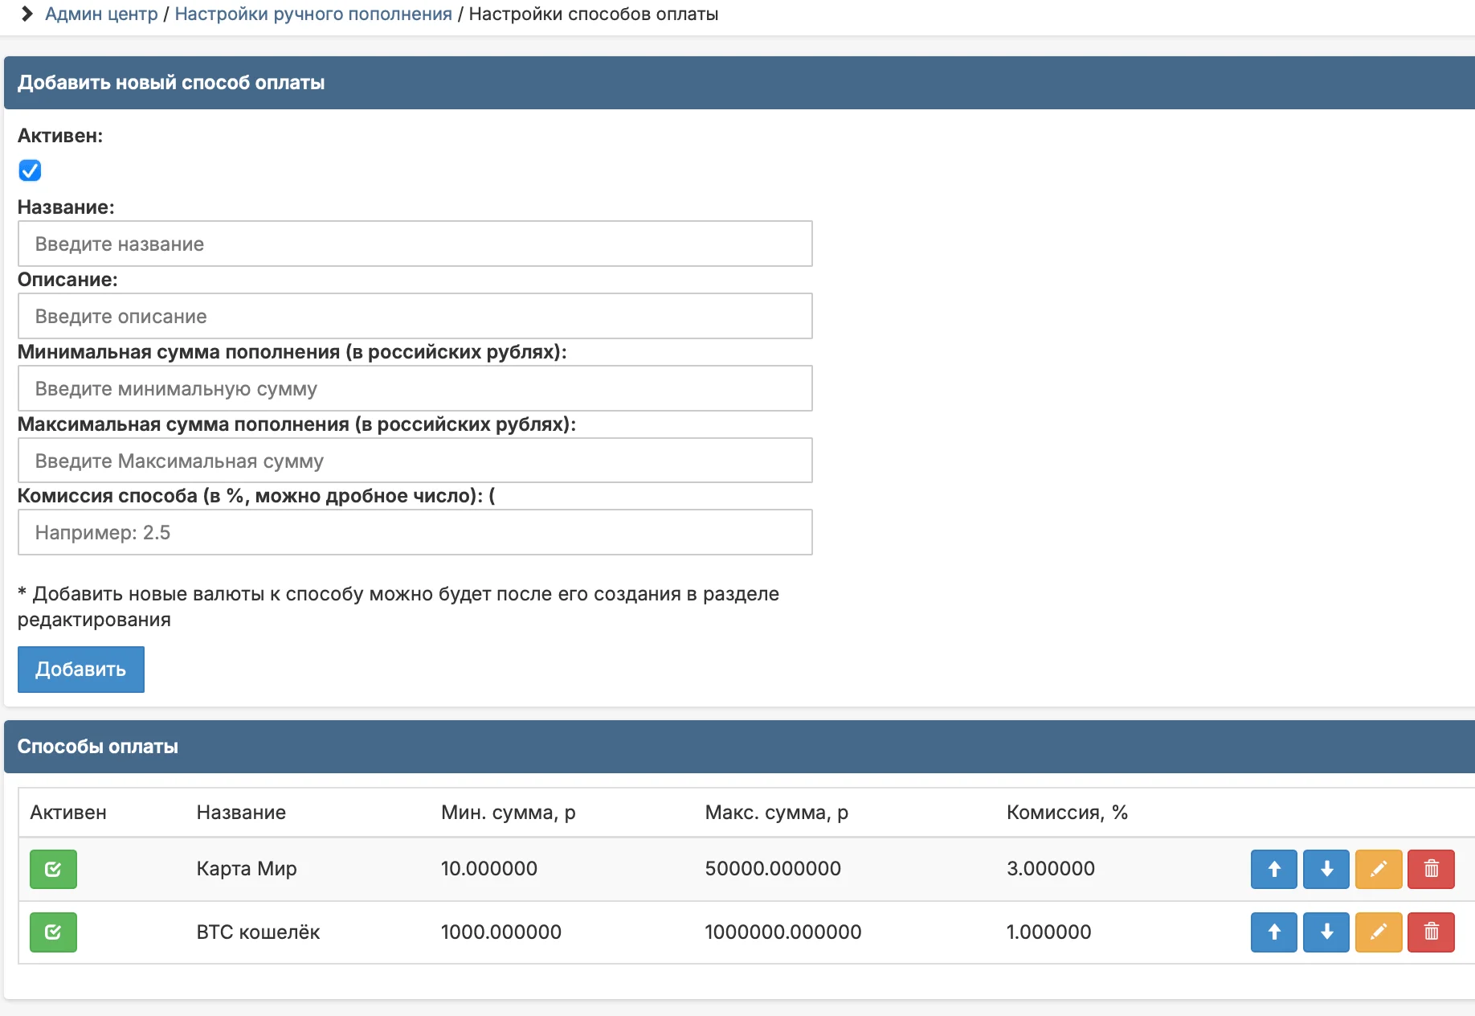
Task: Click the commission percentage field
Action: 415,532
